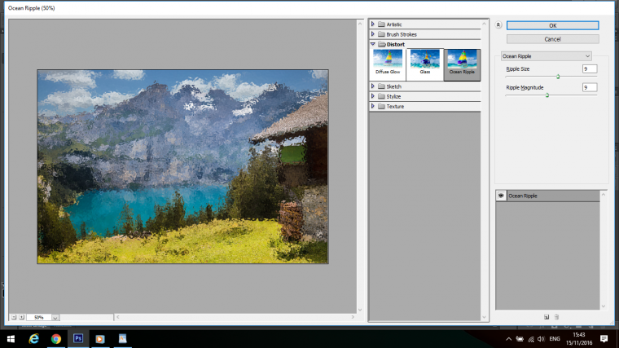Screen dimensions: 619x348
Task: Click the Photoshop taskbar icon
Action: coord(78,339)
